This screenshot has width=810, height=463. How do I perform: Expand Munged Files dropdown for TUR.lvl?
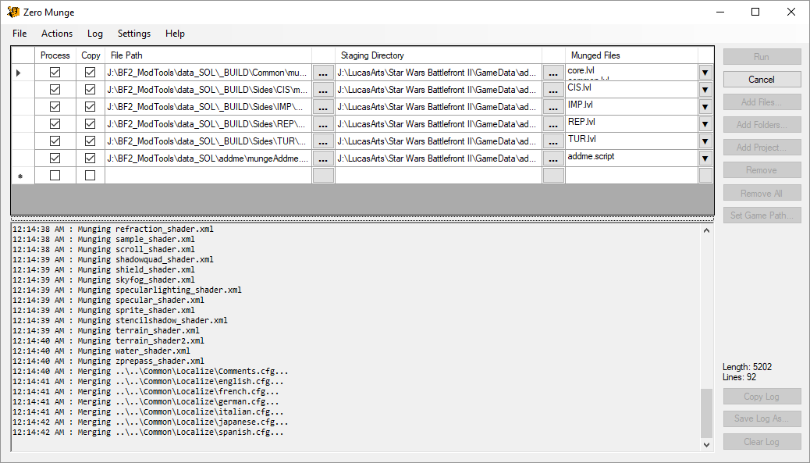[x=705, y=141]
